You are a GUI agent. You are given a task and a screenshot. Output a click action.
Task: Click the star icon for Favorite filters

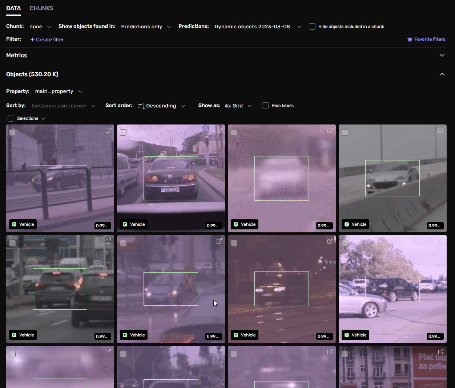(410, 39)
